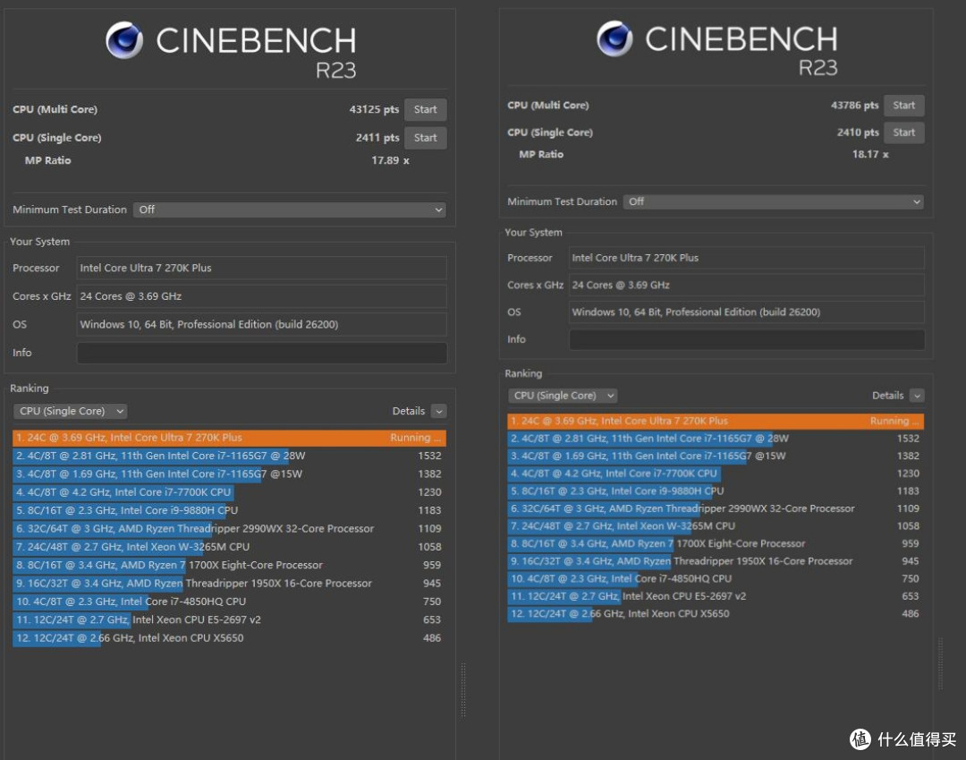Open the Minimum Test Duration dropdown in the right window
966x760 pixels.
point(773,201)
